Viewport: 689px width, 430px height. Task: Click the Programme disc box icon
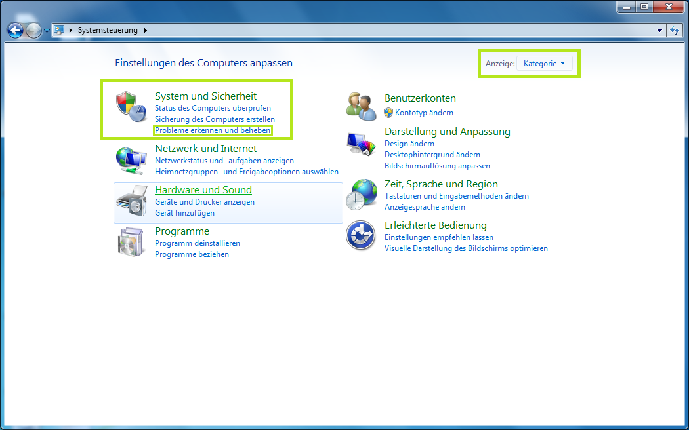tap(132, 242)
